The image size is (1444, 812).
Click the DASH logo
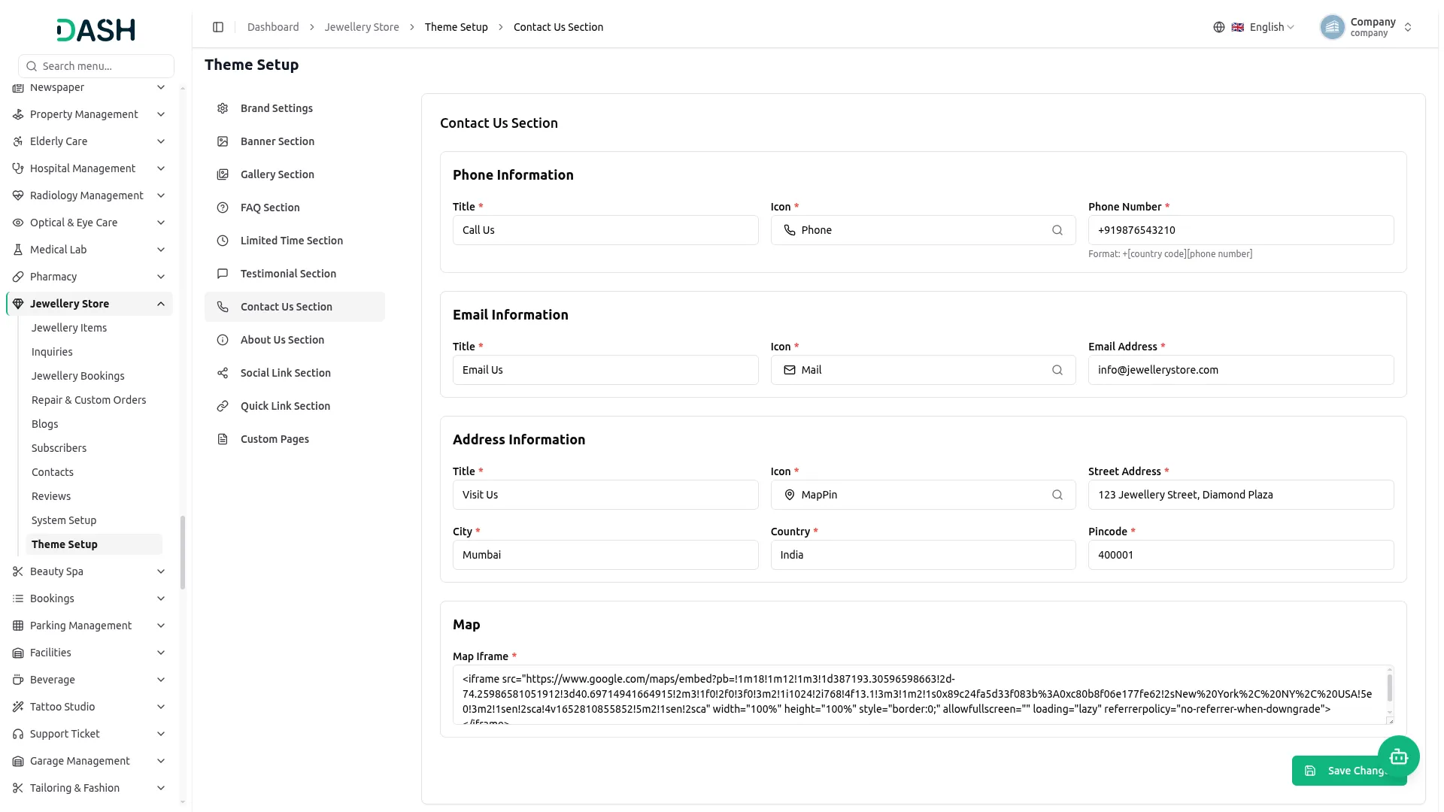coord(96,30)
